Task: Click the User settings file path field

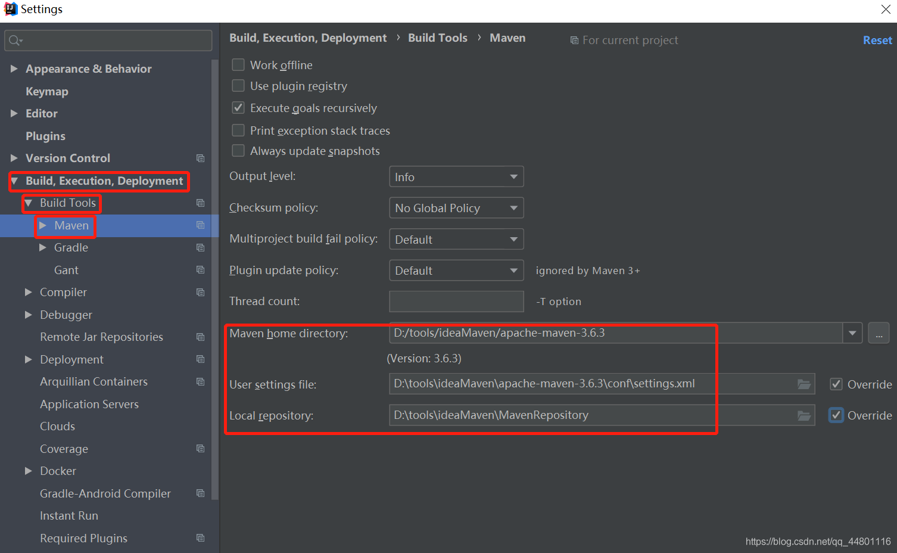Action: 602,384
